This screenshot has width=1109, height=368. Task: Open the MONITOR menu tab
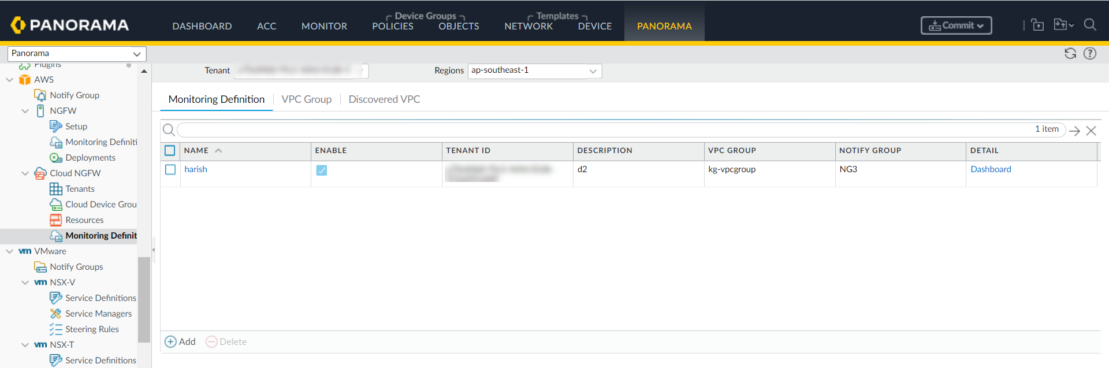tap(324, 26)
